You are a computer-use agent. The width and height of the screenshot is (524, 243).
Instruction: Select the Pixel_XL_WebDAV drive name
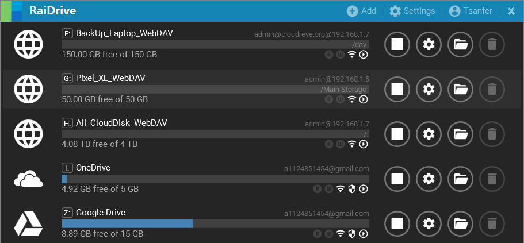(110, 78)
